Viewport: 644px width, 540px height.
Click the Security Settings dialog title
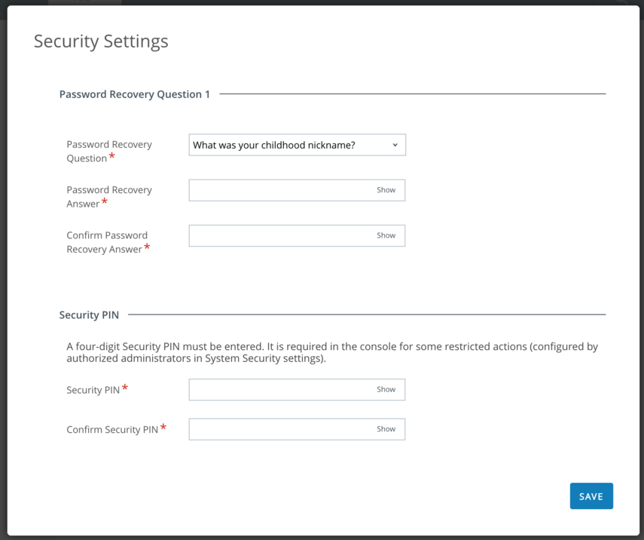point(101,41)
